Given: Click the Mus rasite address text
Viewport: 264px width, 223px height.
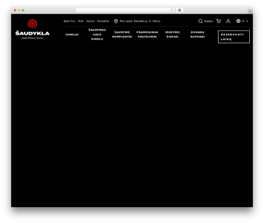Looking at the screenshot, I should 140,21.
